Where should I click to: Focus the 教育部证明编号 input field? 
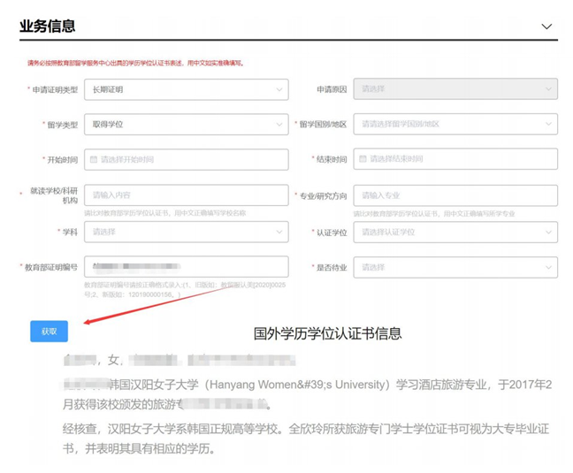[187, 267]
